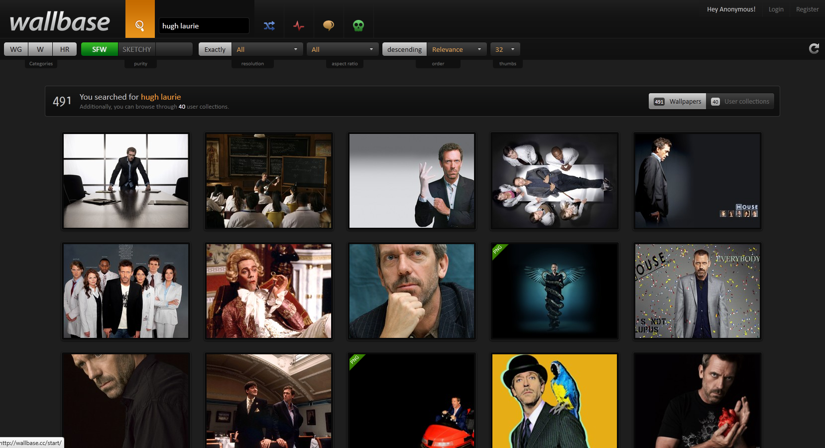Click the wallbase logo

point(60,22)
